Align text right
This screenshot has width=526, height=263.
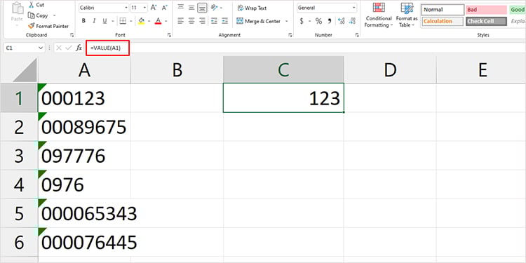tap(202, 21)
